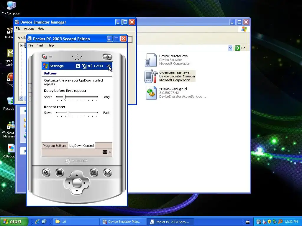Select the DeviceEmulator.exe file icon
Viewport: 302px width, 226px height.
pyautogui.click(x=151, y=60)
